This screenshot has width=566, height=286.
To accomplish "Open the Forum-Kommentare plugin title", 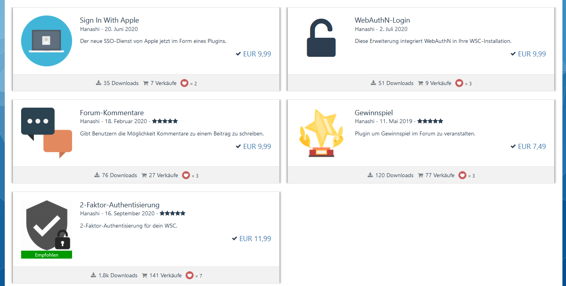I will point(112,113).
